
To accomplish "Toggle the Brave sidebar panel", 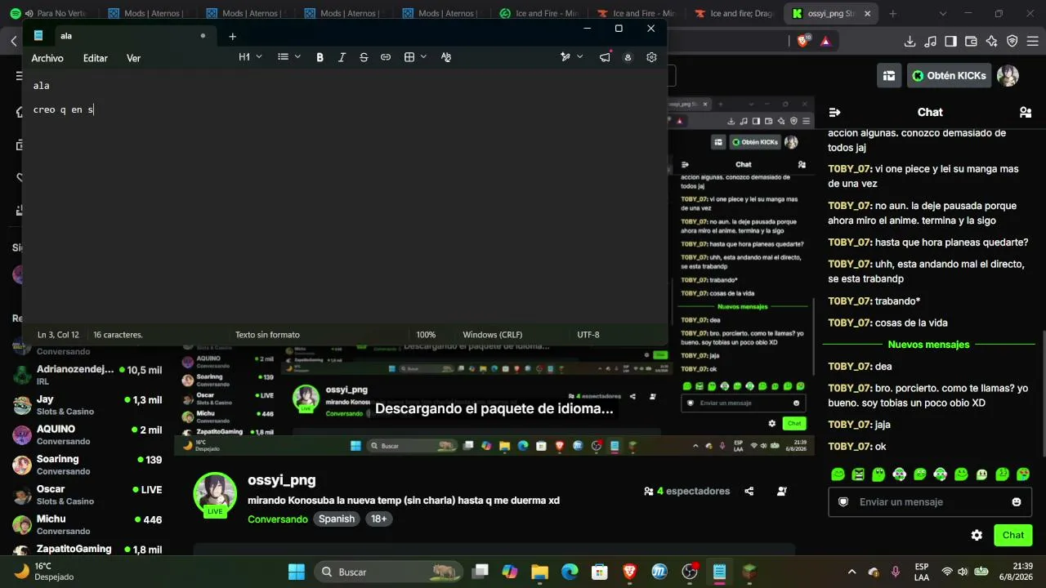I will pyautogui.click(x=950, y=41).
